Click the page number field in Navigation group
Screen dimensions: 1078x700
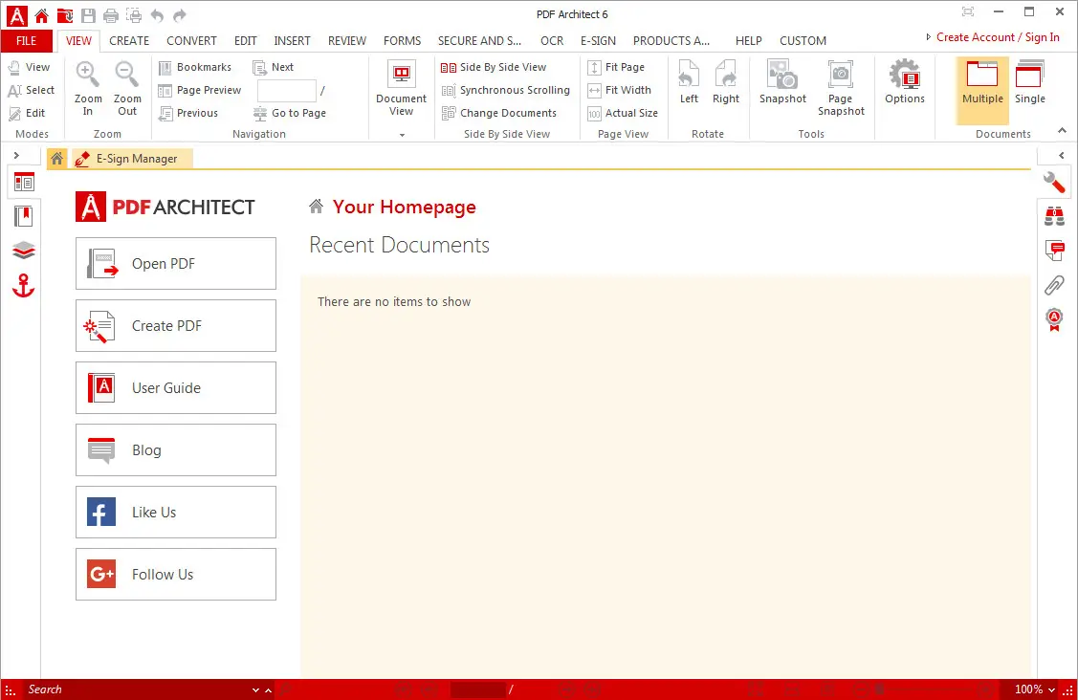(x=287, y=90)
